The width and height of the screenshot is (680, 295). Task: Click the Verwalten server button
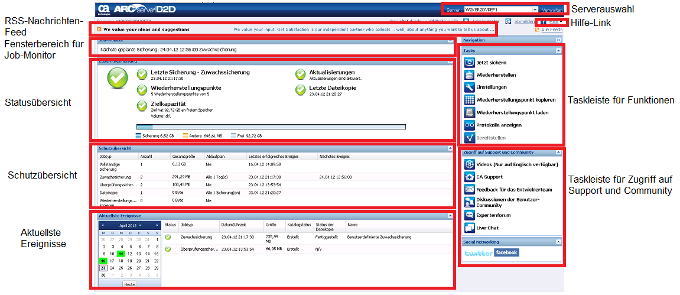[x=552, y=10]
